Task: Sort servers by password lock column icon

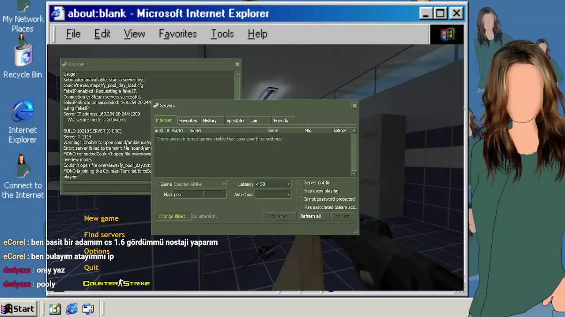Action: tap(156, 130)
